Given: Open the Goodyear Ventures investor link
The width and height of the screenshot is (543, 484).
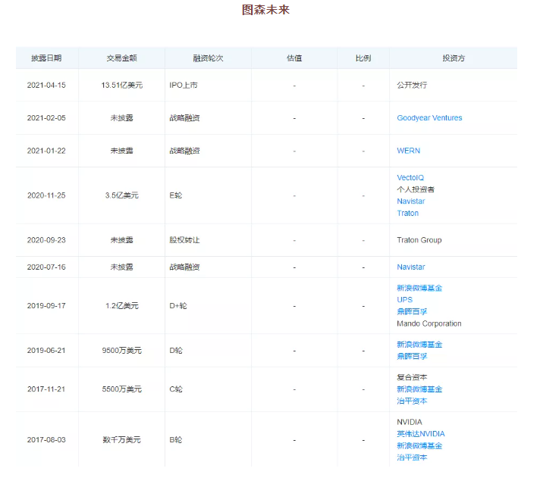Looking at the screenshot, I should coord(429,118).
